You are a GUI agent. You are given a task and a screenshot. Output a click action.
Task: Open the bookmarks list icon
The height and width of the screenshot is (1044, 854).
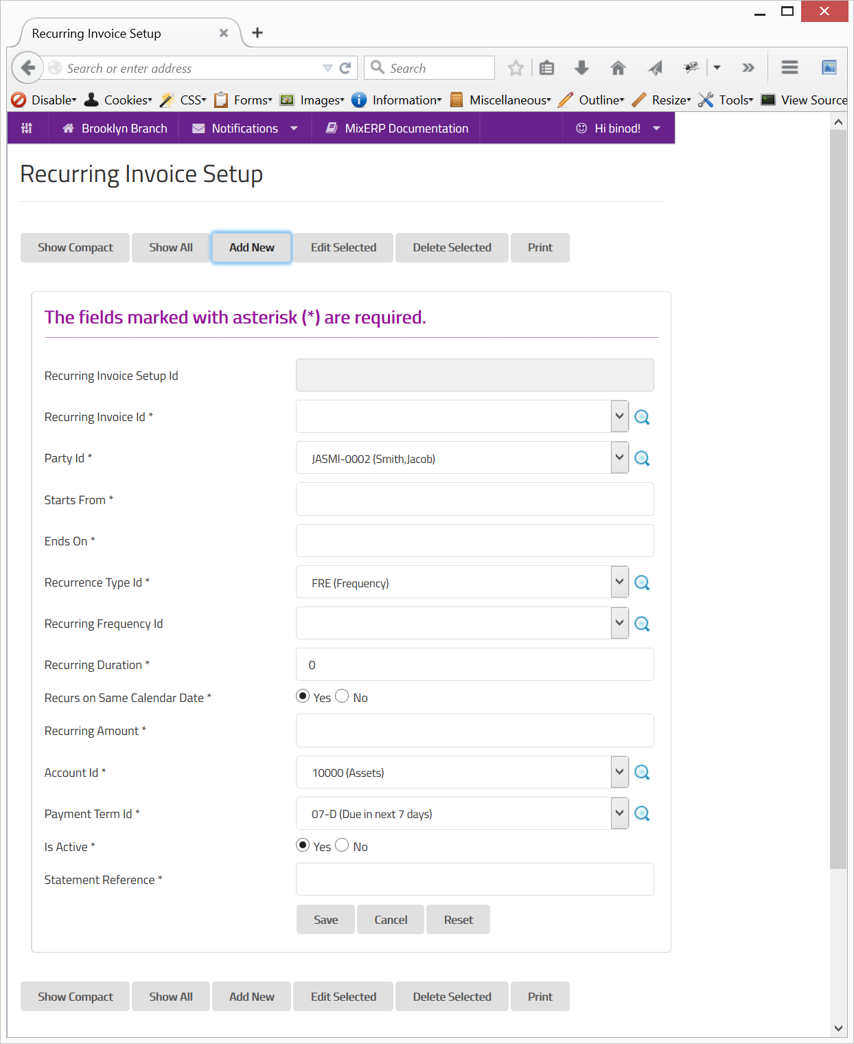click(x=546, y=68)
